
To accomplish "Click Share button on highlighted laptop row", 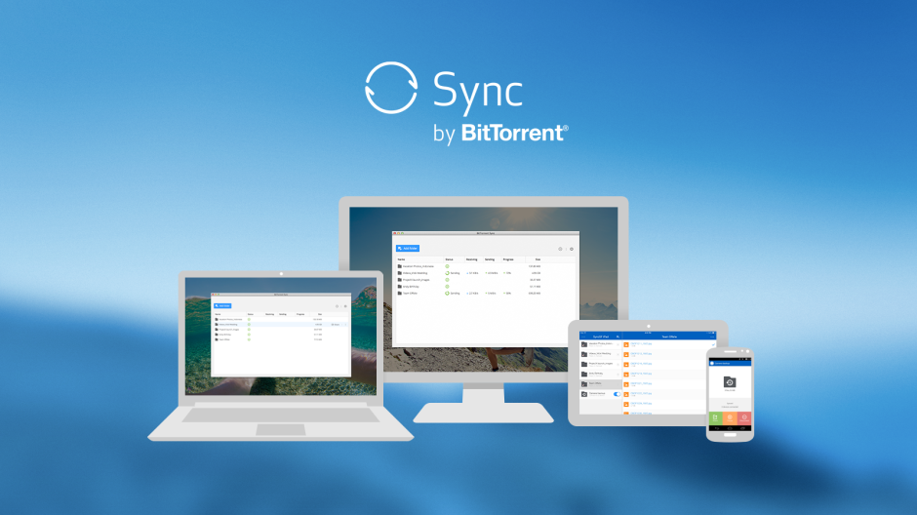I will (335, 323).
